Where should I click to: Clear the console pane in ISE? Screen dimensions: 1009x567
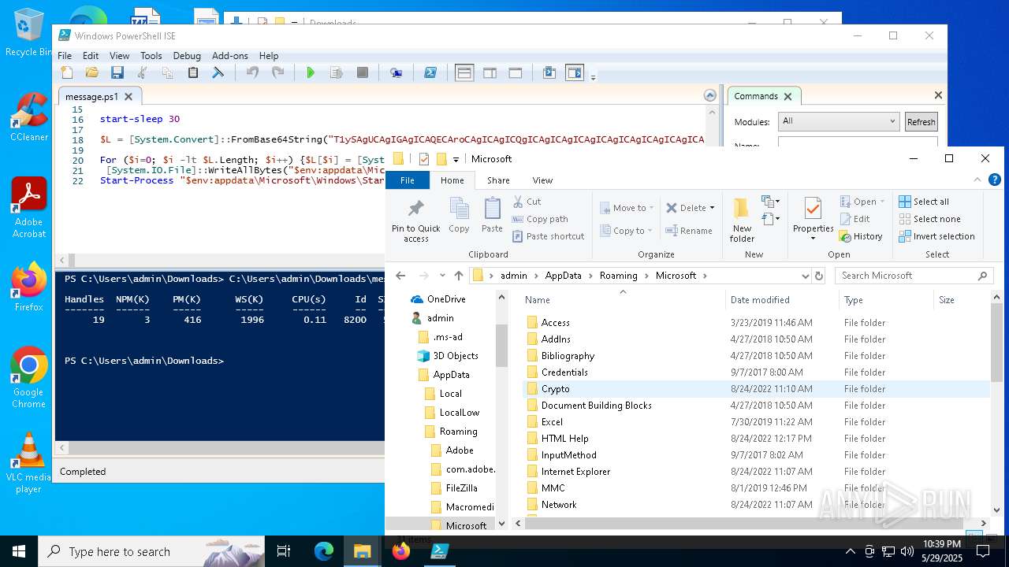coord(218,72)
